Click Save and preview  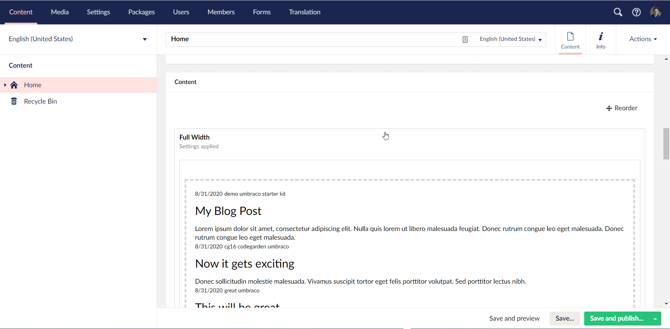click(514, 319)
